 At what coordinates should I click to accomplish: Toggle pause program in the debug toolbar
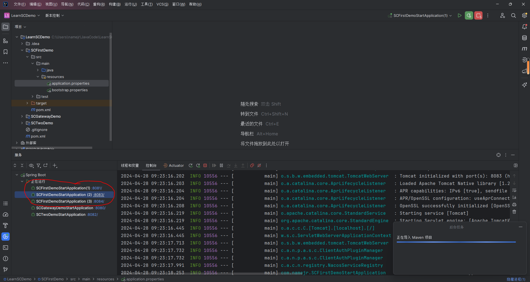[221, 165]
